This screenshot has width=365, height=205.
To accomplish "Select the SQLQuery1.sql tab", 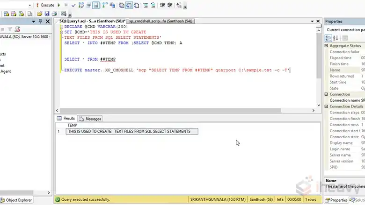I will coord(92,21).
